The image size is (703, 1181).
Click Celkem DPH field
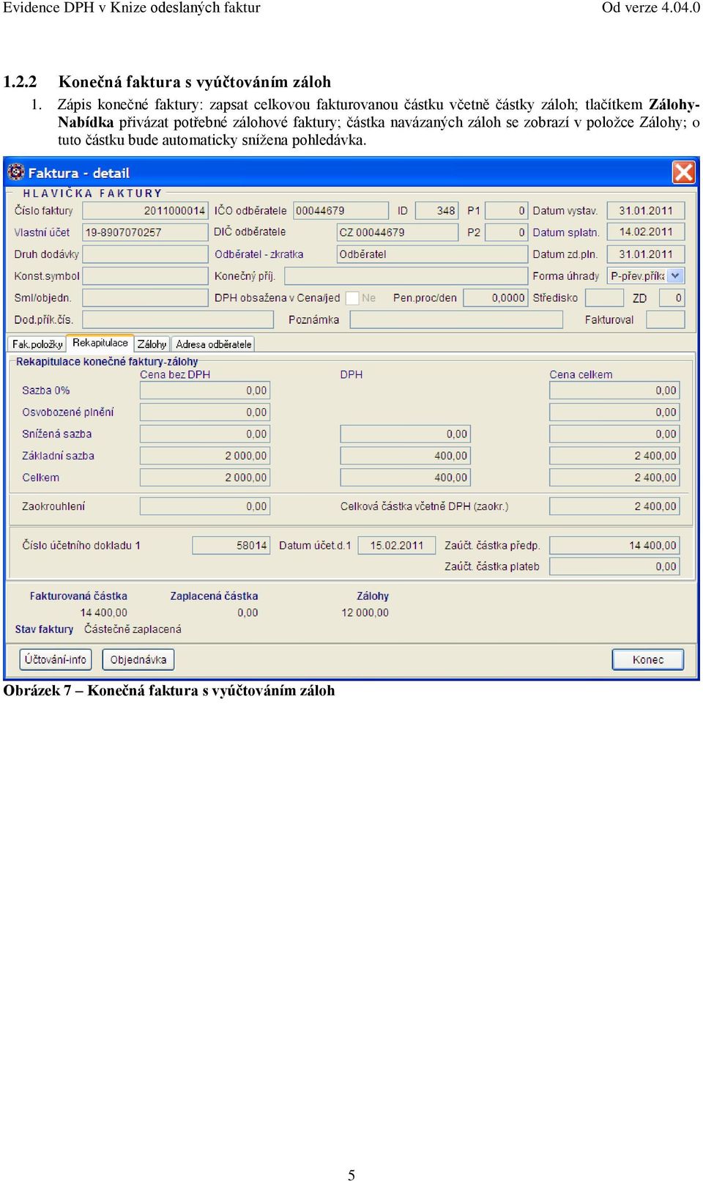click(x=405, y=478)
